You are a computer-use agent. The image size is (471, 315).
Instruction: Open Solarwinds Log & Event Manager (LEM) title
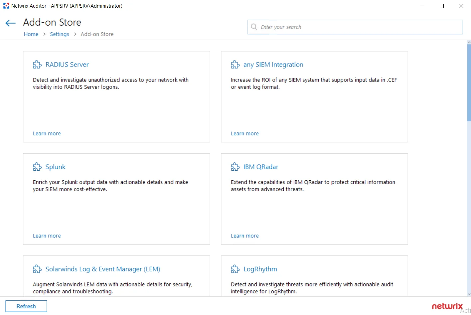click(x=103, y=269)
